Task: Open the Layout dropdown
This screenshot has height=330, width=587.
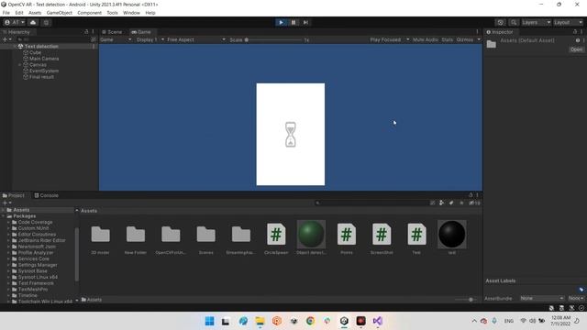Action: coord(568,22)
